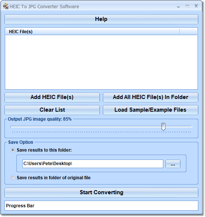Click the application icon in title bar
The image size is (205, 217).
coord(6,6)
